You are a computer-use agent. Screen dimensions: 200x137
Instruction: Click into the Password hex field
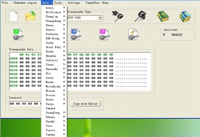click(x=25, y=104)
